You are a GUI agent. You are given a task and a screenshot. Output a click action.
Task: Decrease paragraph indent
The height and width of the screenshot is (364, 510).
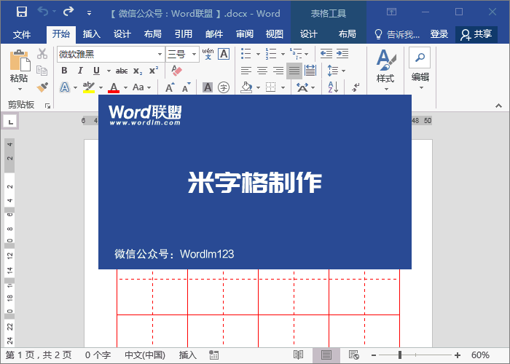click(326, 54)
